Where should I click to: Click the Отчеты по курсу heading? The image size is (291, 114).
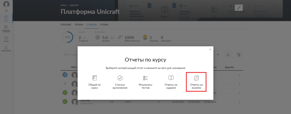[145, 60]
